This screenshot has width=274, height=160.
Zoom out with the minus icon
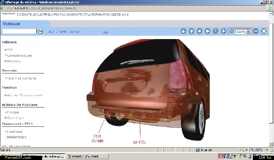point(255,31)
